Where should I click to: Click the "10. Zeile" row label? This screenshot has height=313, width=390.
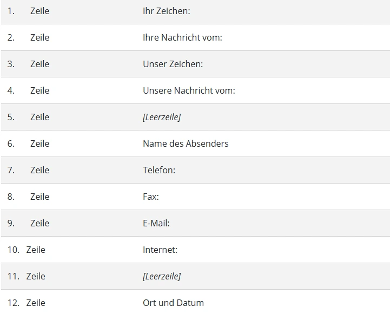[27, 250]
